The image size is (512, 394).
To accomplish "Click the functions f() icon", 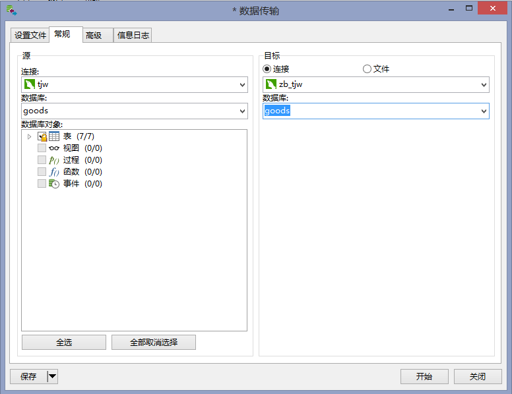I will 54,172.
